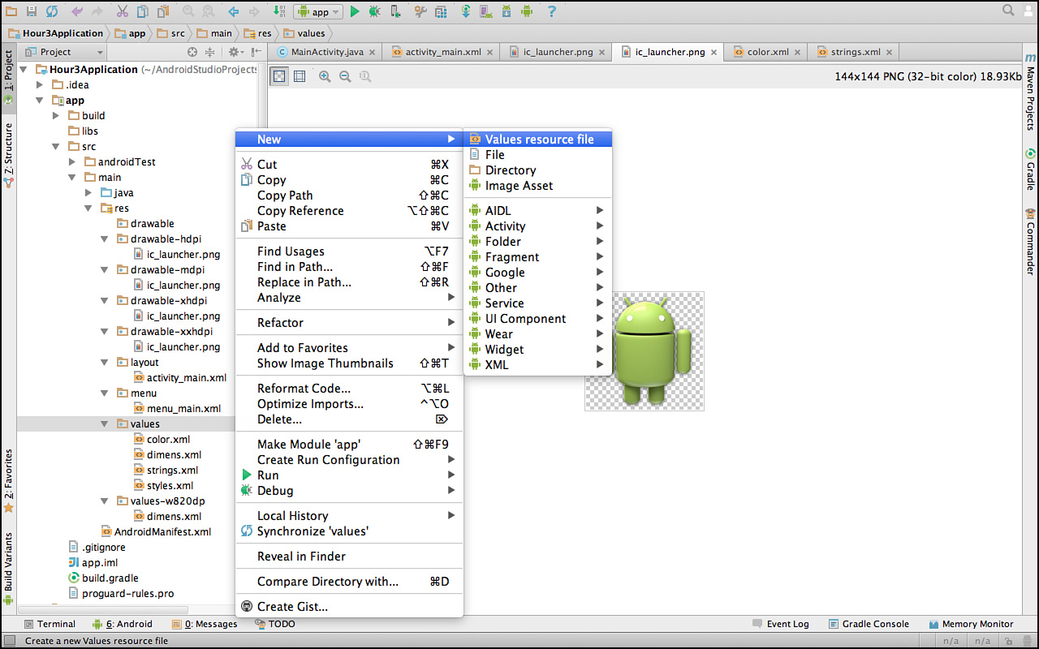1039x649 pixels.
Task: Choose Copy Path in the context menu
Action: point(349,196)
